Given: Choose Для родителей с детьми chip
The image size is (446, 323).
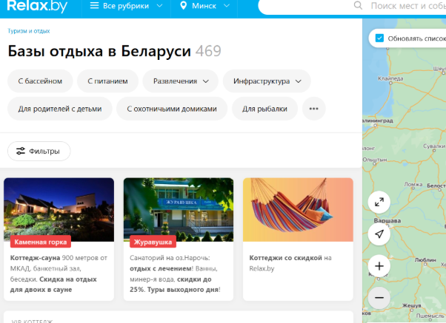Looking at the screenshot, I should click(x=60, y=109).
